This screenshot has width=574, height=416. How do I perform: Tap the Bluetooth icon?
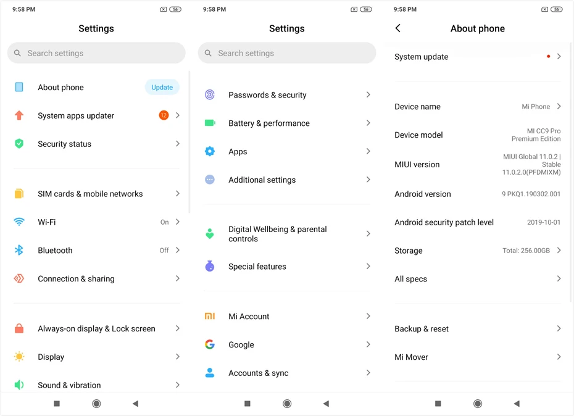point(19,250)
